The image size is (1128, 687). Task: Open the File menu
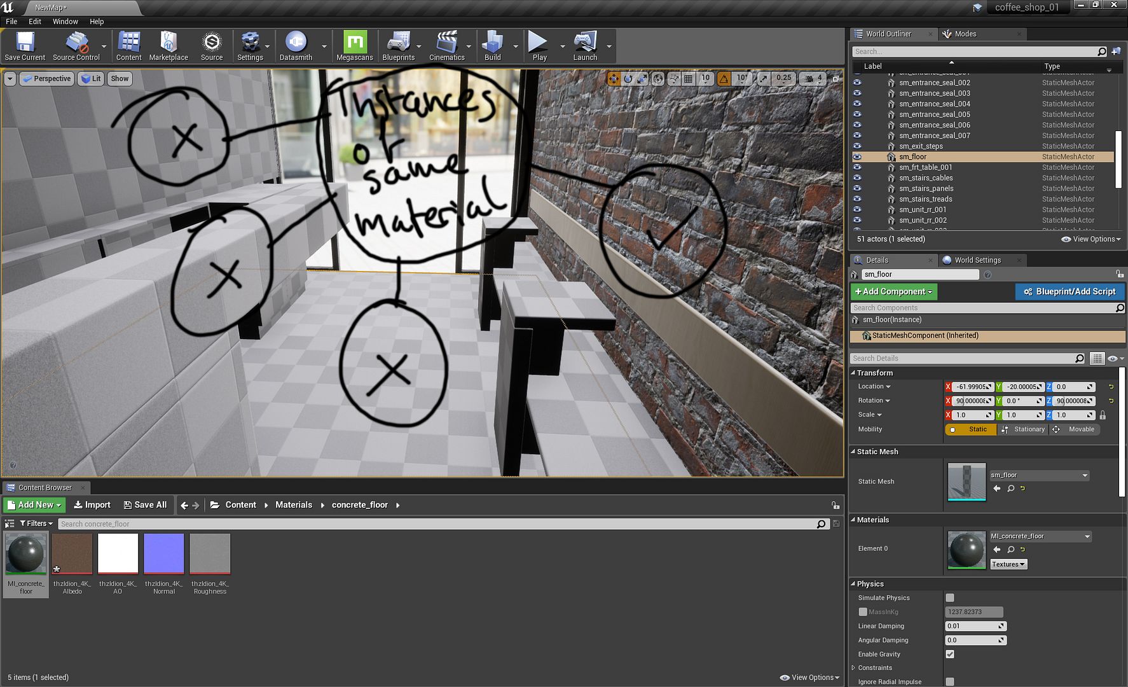click(x=11, y=22)
